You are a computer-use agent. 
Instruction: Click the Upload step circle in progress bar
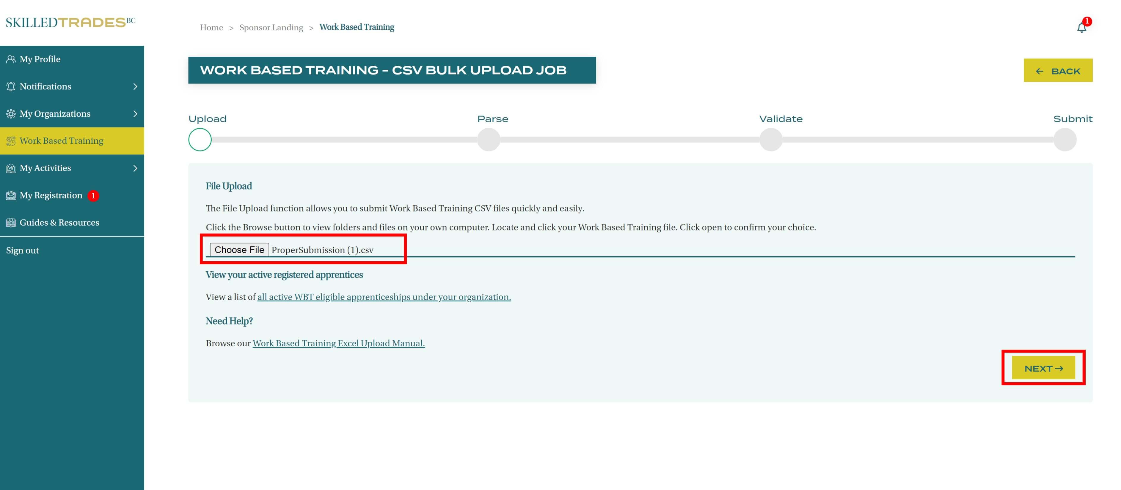(x=200, y=140)
